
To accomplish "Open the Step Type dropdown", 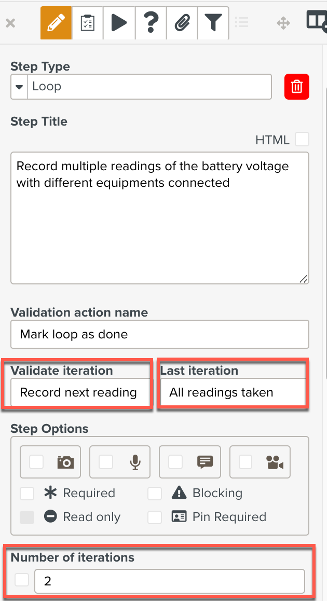I will point(19,87).
